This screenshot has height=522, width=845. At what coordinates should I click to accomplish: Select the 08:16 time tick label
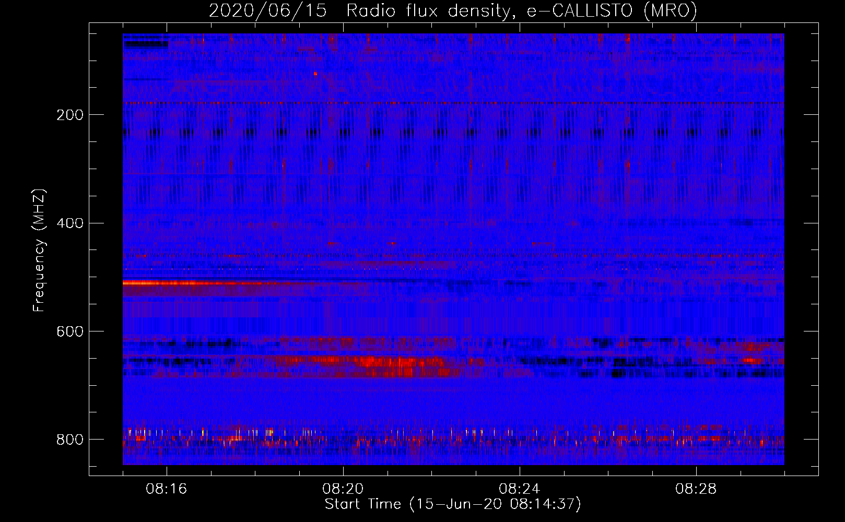[x=167, y=489]
